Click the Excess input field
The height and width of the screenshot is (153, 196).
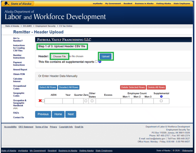click(x=108, y=101)
